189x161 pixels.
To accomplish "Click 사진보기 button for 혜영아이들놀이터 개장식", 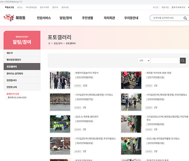I will click(x=78, y=86).
